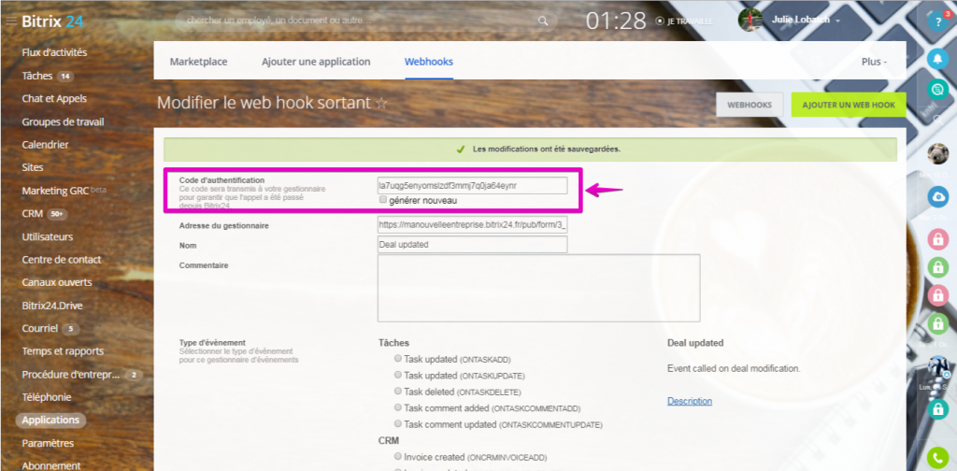This screenshot has height=471, width=957.
Task: Click the 14 badge next to Tâches
Action: tap(65, 77)
